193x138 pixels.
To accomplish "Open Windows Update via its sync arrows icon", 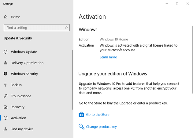I will point(6,52).
